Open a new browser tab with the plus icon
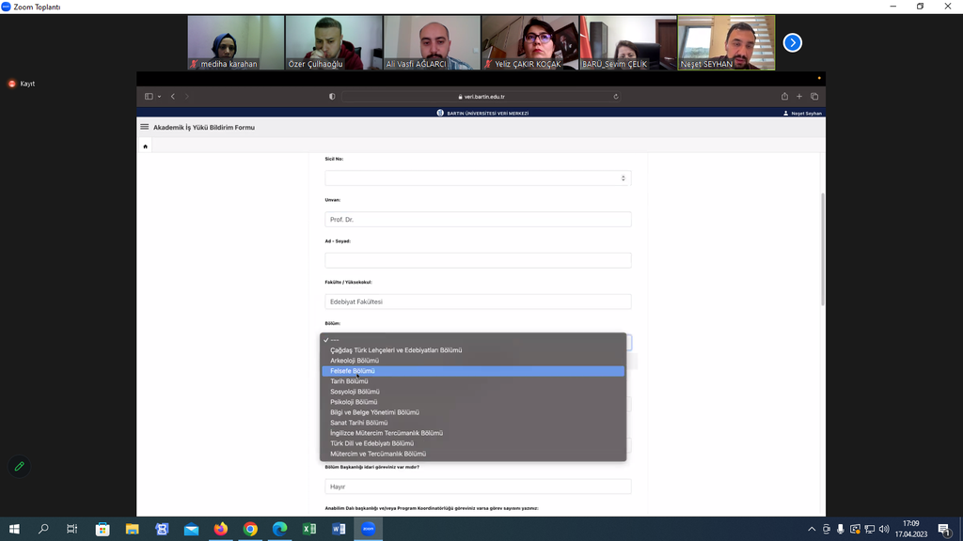Viewport: 963px width, 541px height. point(799,97)
